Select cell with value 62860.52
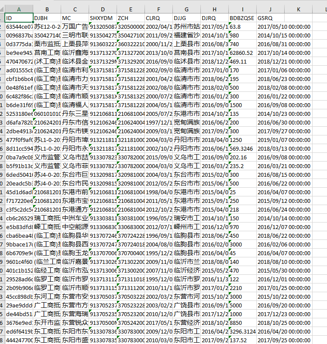327x344 pixels. (243, 53)
